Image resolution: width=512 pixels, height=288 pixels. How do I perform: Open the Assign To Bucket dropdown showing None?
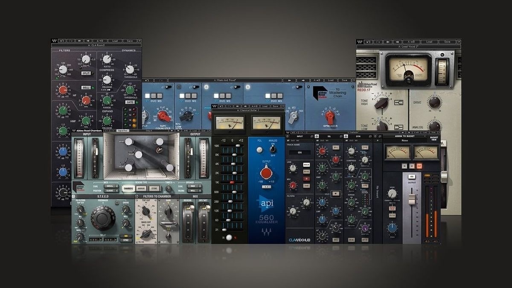[405, 140]
